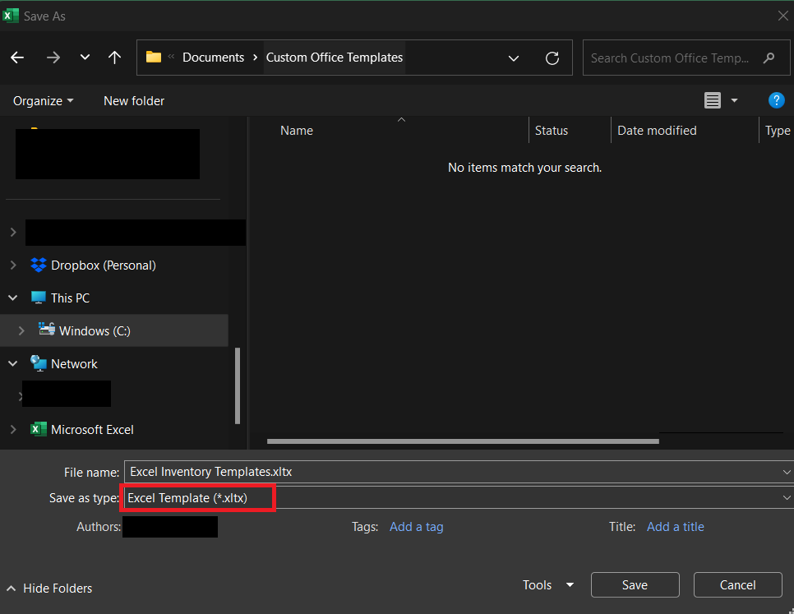Hide Folders toggle

pyautogui.click(x=49, y=589)
